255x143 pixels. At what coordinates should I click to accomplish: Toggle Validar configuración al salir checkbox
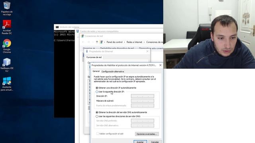[97, 134]
